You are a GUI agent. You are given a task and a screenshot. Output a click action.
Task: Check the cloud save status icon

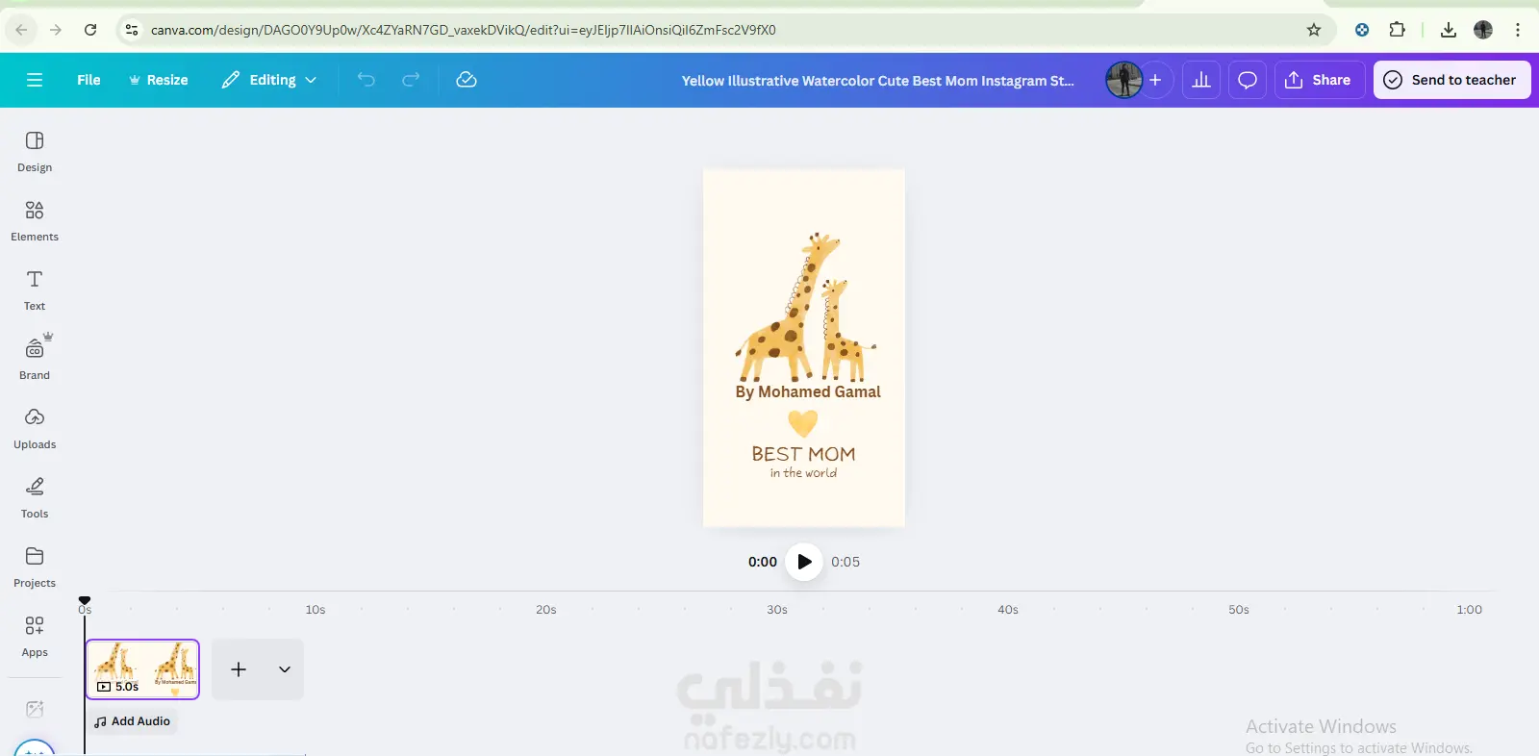pyautogui.click(x=467, y=80)
